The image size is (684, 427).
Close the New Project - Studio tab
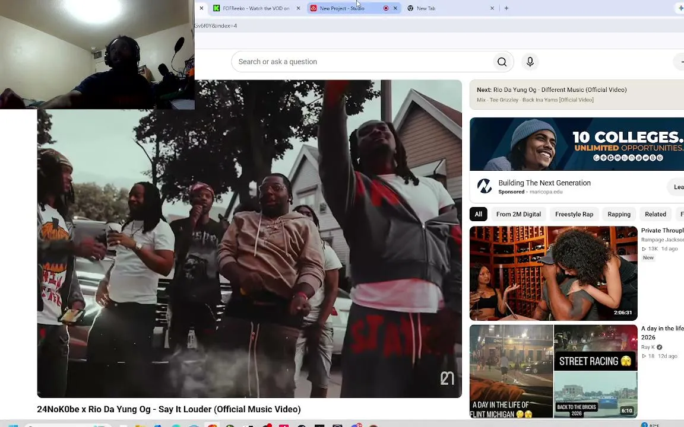click(x=395, y=8)
